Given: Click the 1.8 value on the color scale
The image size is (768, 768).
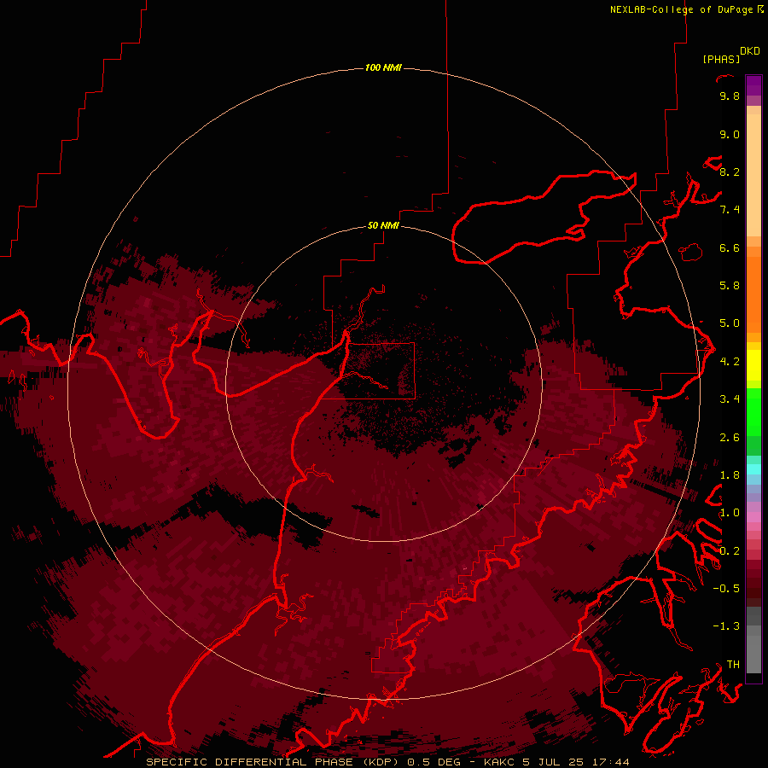Looking at the screenshot, I should click(730, 475).
